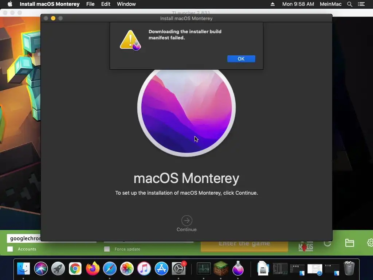Viewport: 373px width, 280px height.
Task: Click the macOS Monterey title text
Action: pyautogui.click(x=186, y=178)
